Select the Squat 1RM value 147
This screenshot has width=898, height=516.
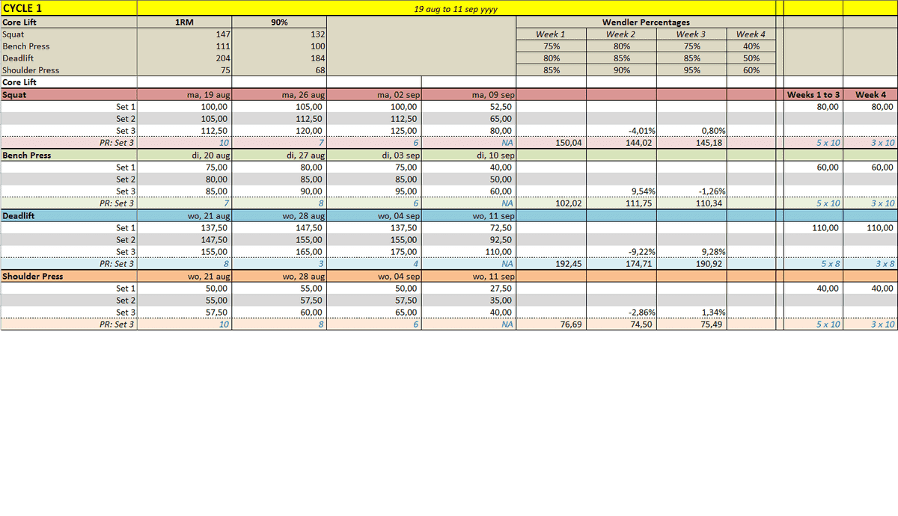184,34
